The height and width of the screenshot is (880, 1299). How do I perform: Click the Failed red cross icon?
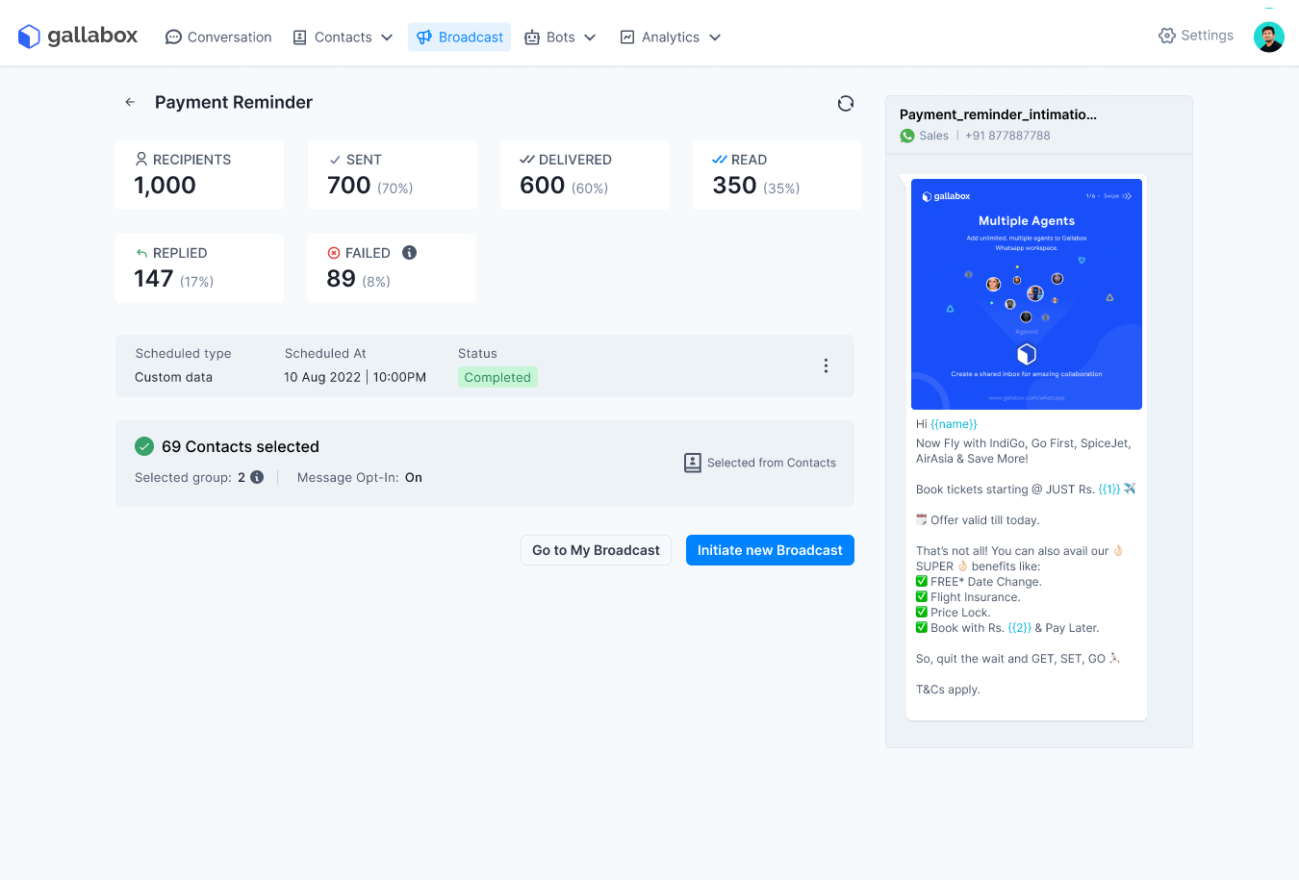pyautogui.click(x=334, y=253)
